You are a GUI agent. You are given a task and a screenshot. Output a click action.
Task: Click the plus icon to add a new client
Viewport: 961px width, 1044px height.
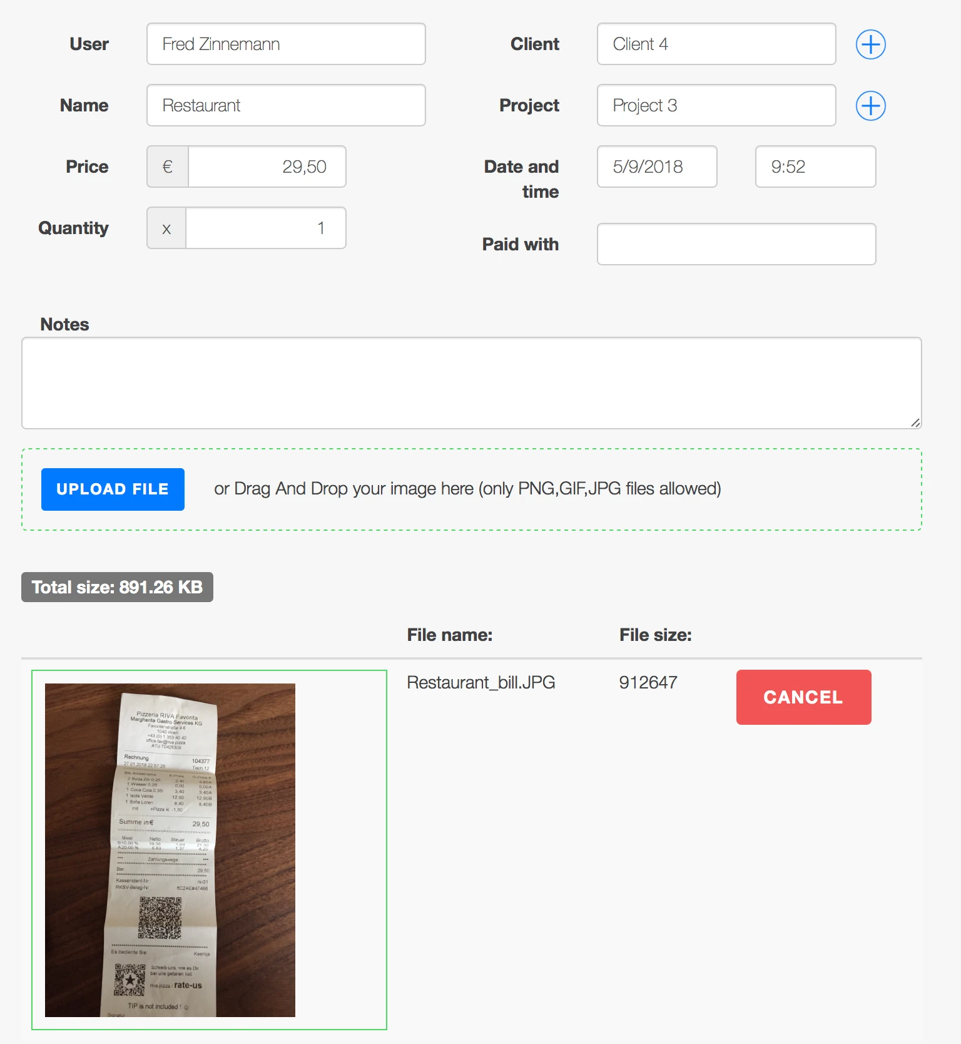point(870,44)
